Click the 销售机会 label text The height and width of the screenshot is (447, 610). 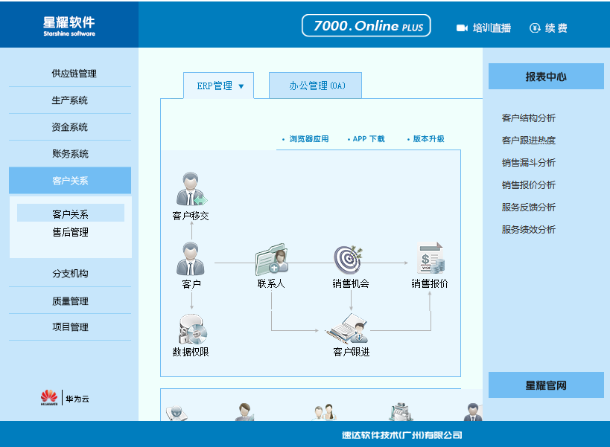tap(351, 284)
